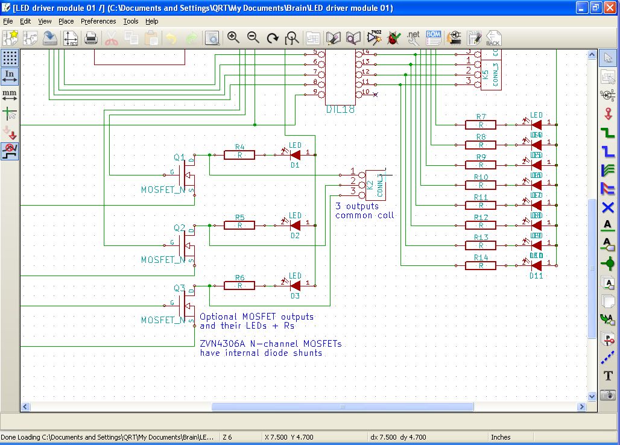Open the Edit menu

[x=25, y=21]
